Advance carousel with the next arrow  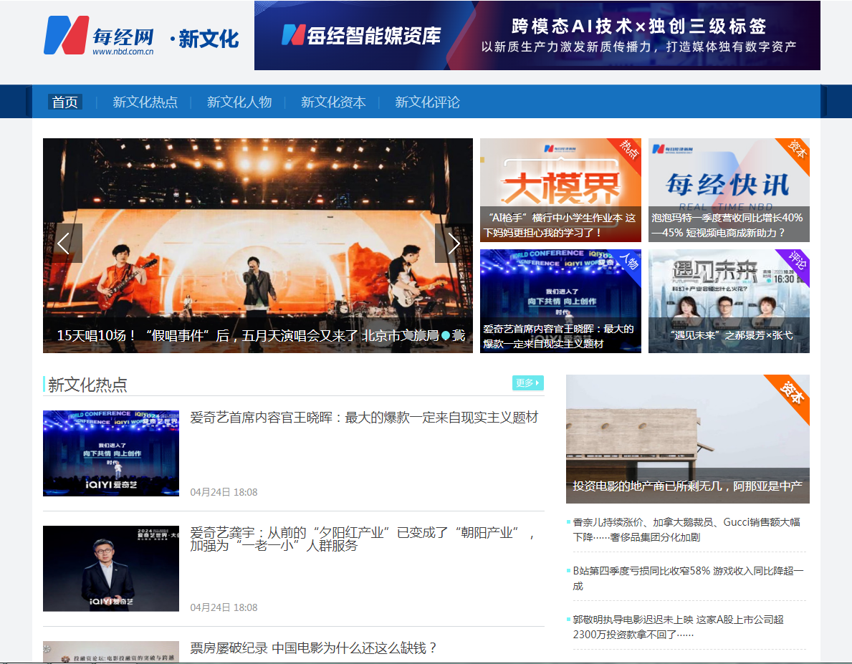pyautogui.click(x=454, y=244)
